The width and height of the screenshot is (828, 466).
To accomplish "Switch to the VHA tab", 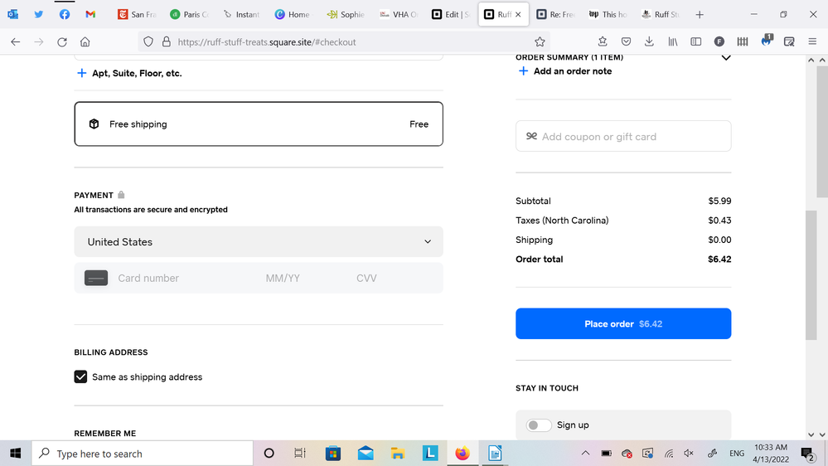I will tap(399, 15).
